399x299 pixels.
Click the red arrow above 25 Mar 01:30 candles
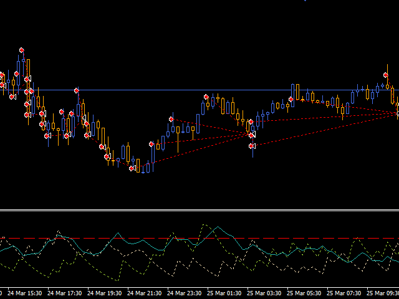click(206, 97)
